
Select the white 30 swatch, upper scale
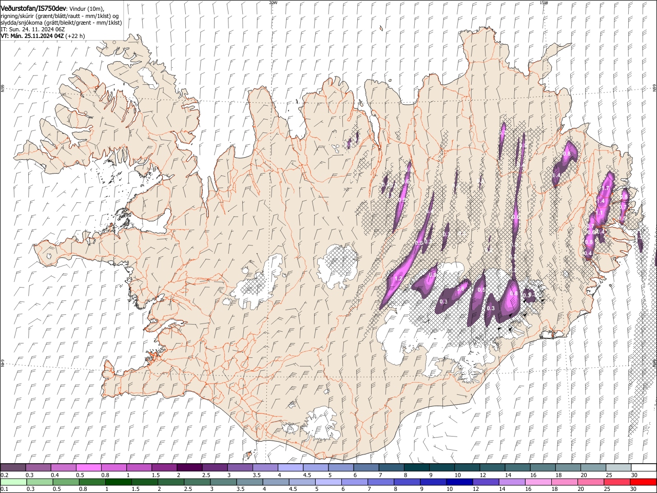(644, 467)
